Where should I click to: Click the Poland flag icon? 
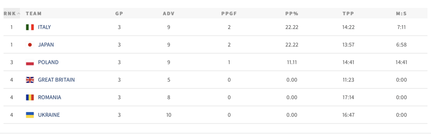30,63
